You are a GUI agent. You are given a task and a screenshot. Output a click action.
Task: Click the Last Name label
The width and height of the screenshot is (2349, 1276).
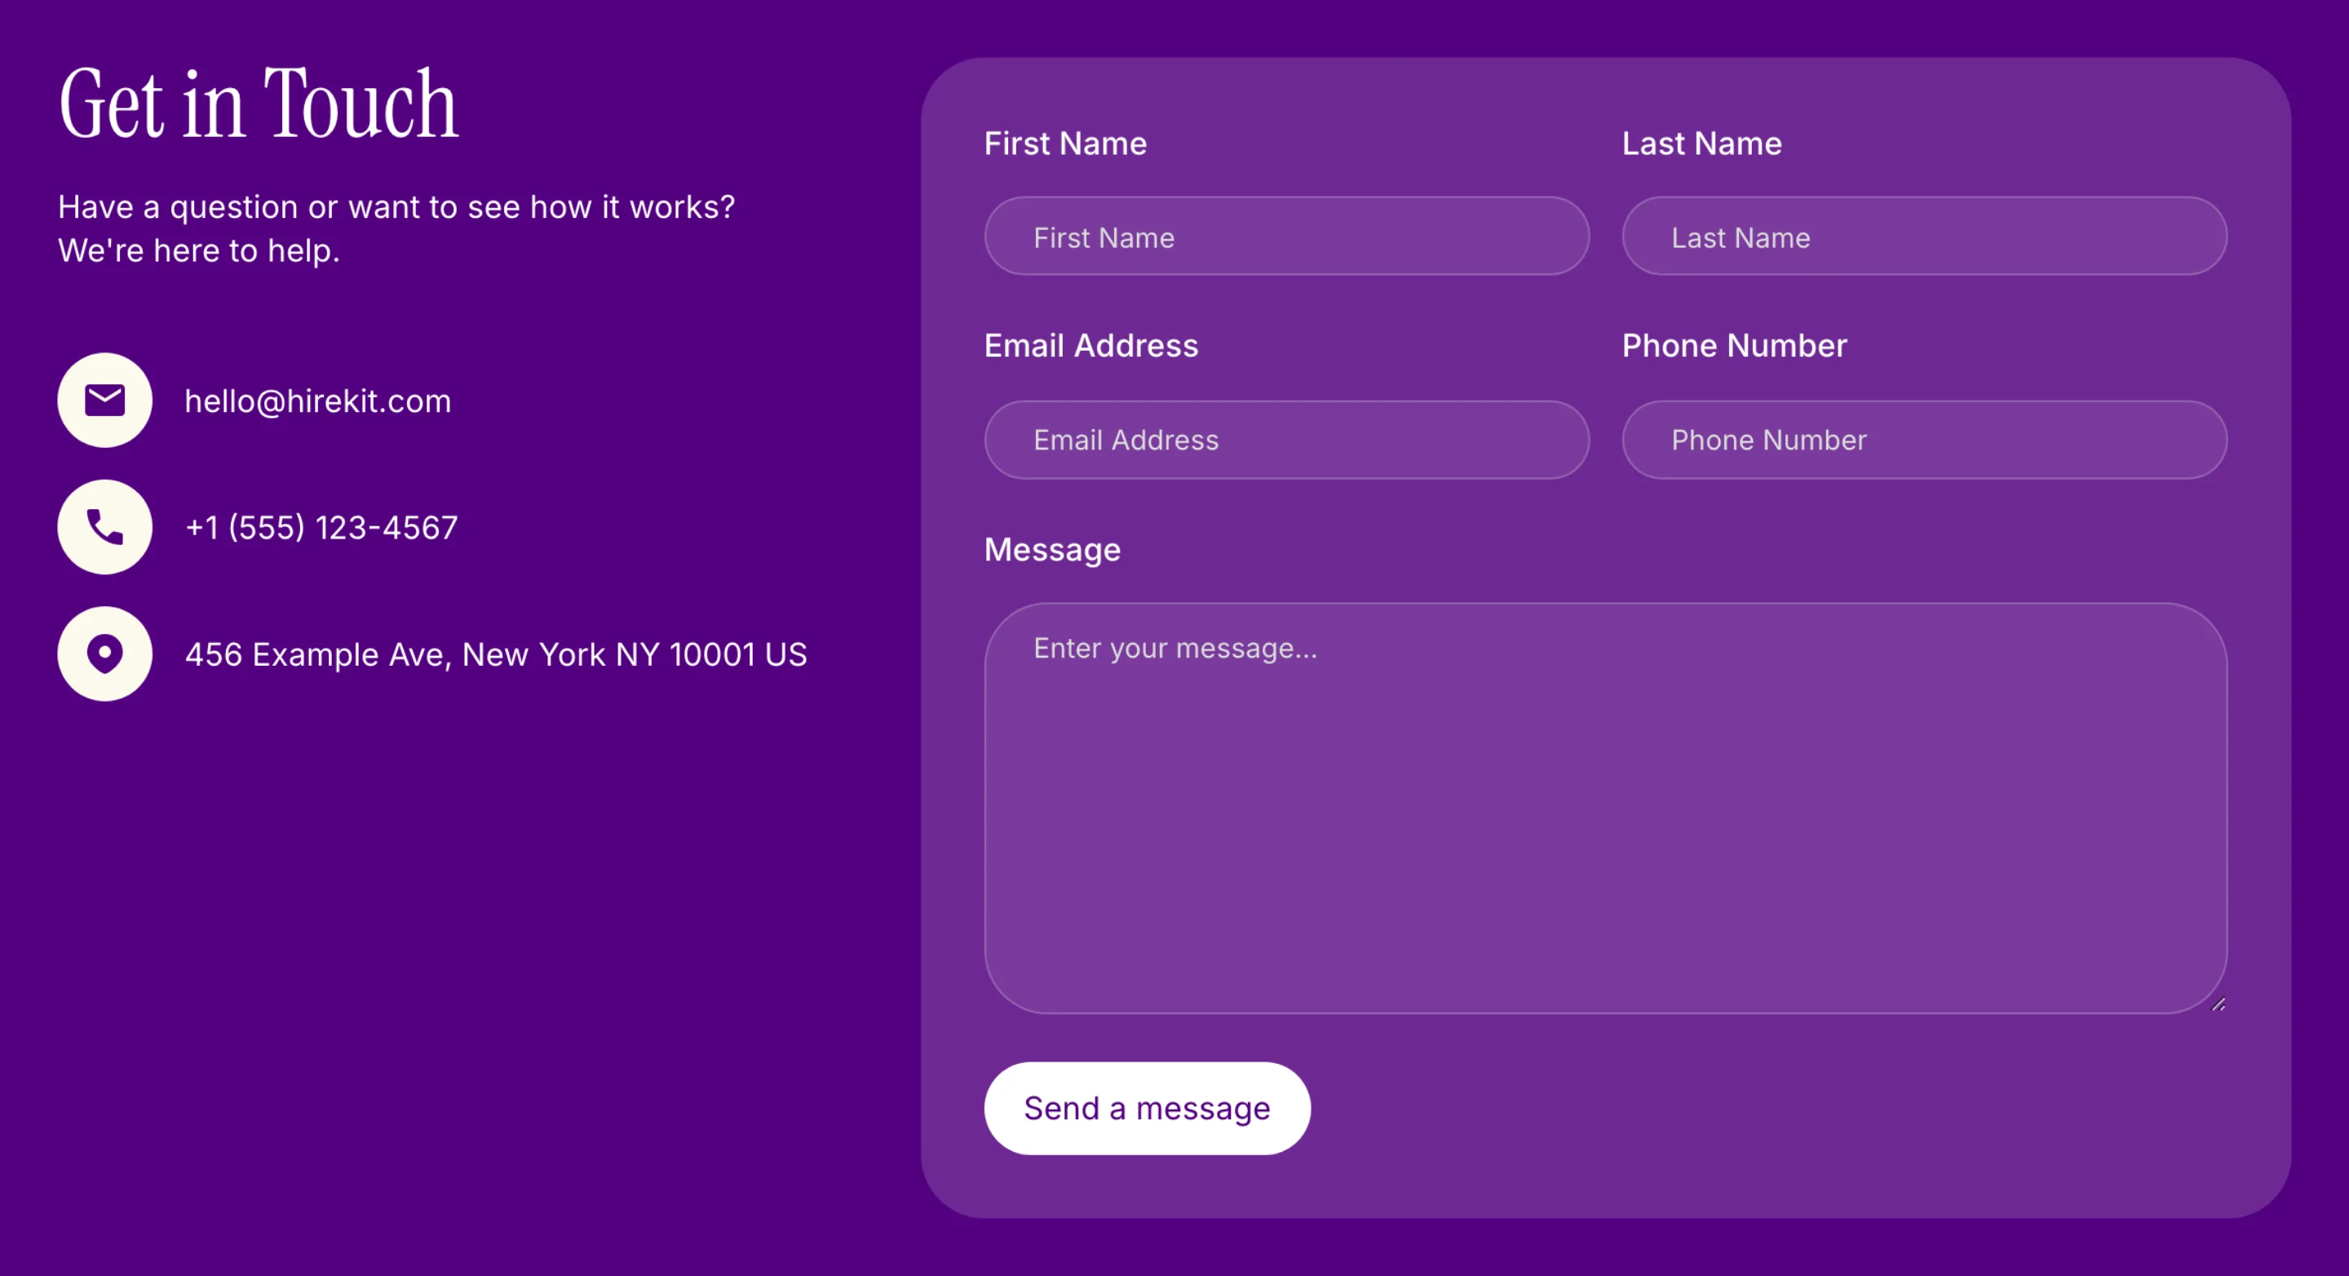[1701, 144]
